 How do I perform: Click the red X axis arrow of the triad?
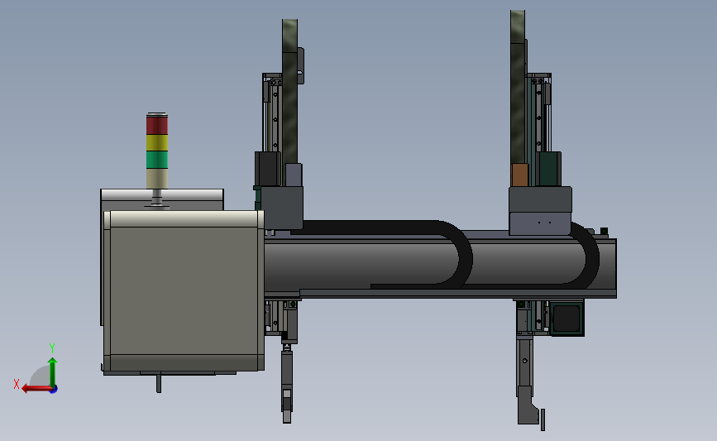pyautogui.click(x=36, y=389)
